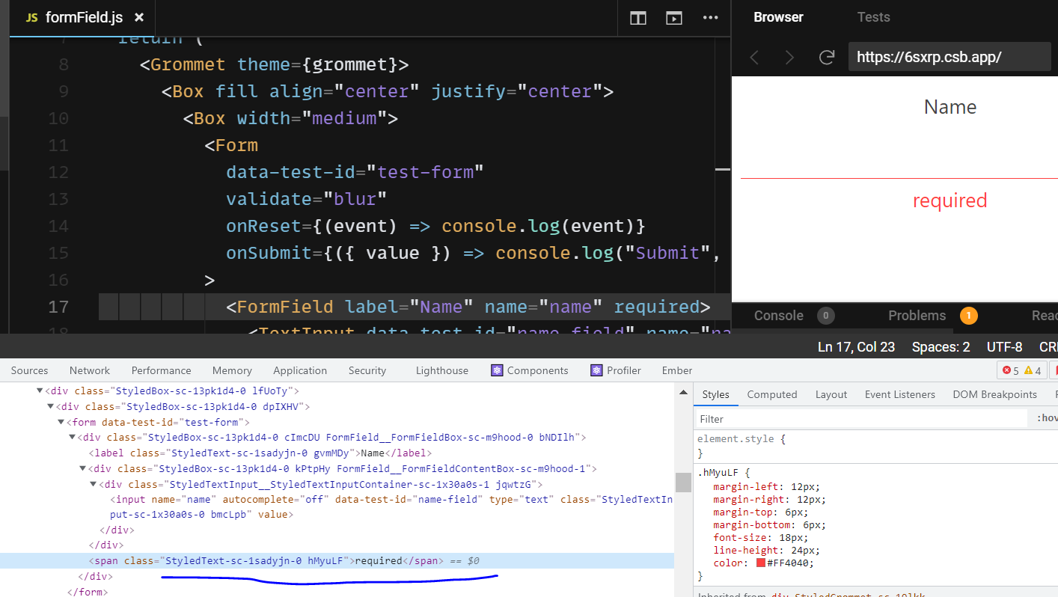Collapse the FormField__FormFieldBox div node

click(x=71, y=437)
